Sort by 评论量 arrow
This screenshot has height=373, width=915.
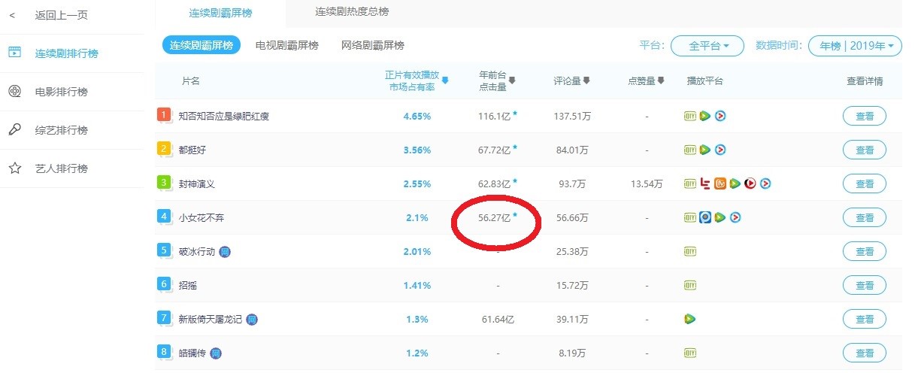click(x=586, y=80)
